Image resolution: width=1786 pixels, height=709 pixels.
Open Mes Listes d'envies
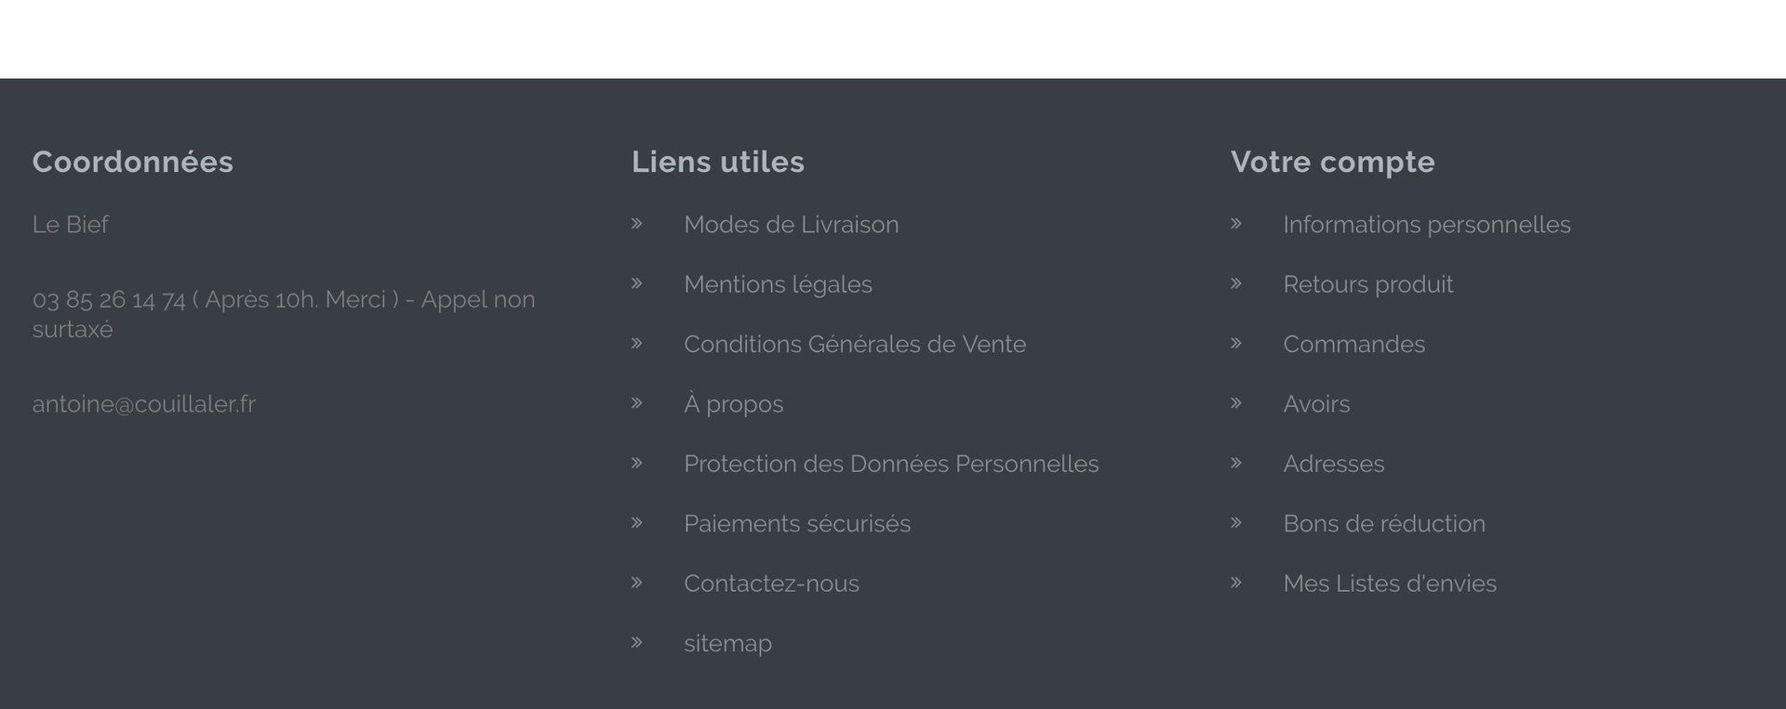(1389, 584)
